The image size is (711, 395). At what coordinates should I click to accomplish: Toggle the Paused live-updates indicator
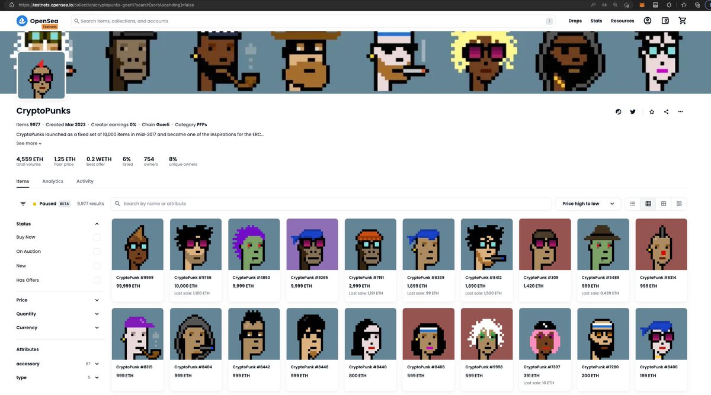(52, 204)
